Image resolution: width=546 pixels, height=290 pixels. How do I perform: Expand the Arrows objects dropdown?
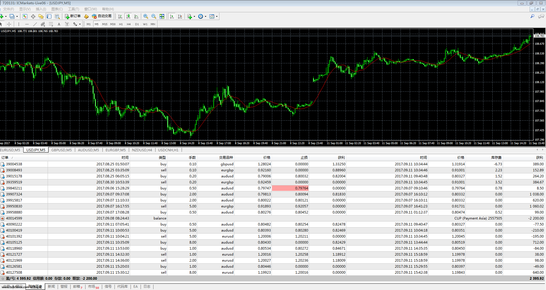pos(80,24)
